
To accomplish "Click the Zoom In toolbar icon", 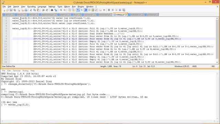I will pyautogui.click(x=61, y=10).
